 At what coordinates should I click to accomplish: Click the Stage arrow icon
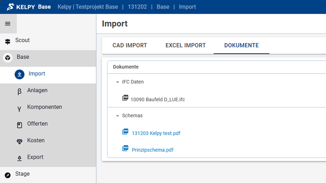(7, 175)
